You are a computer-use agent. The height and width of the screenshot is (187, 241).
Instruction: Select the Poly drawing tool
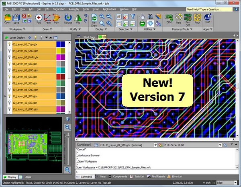tap(56, 19)
